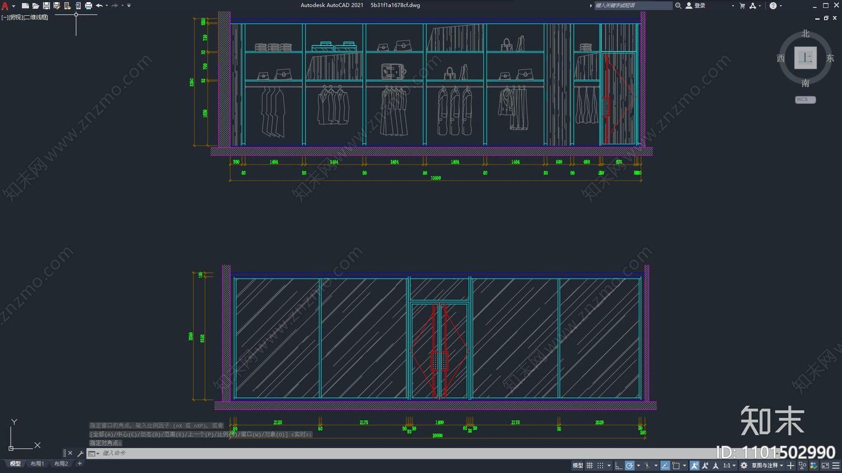This screenshot has width=842, height=473.
Task: Toggle ortho mode
Action: (x=619, y=465)
